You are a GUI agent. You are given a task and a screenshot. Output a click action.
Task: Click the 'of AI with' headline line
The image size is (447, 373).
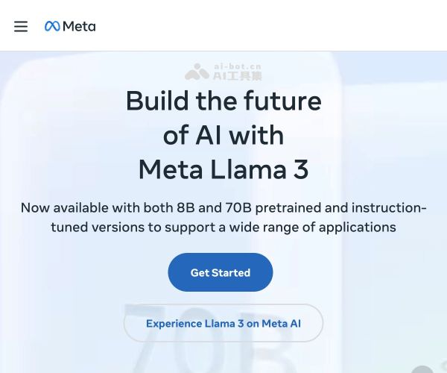[223, 135]
